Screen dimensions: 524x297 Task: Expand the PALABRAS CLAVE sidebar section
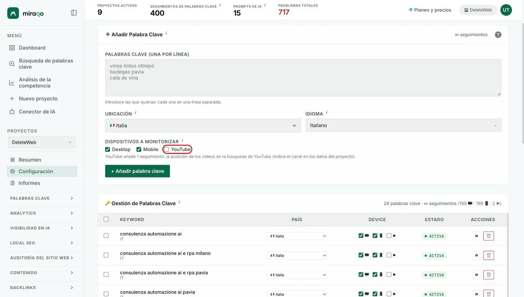(x=42, y=198)
